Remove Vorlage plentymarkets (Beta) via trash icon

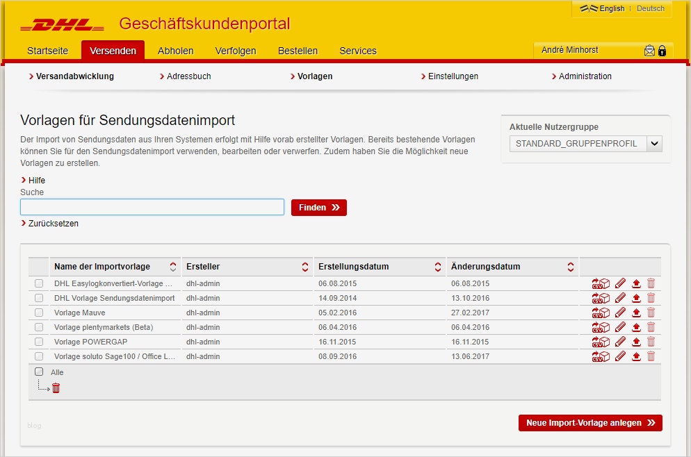(651, 327)
